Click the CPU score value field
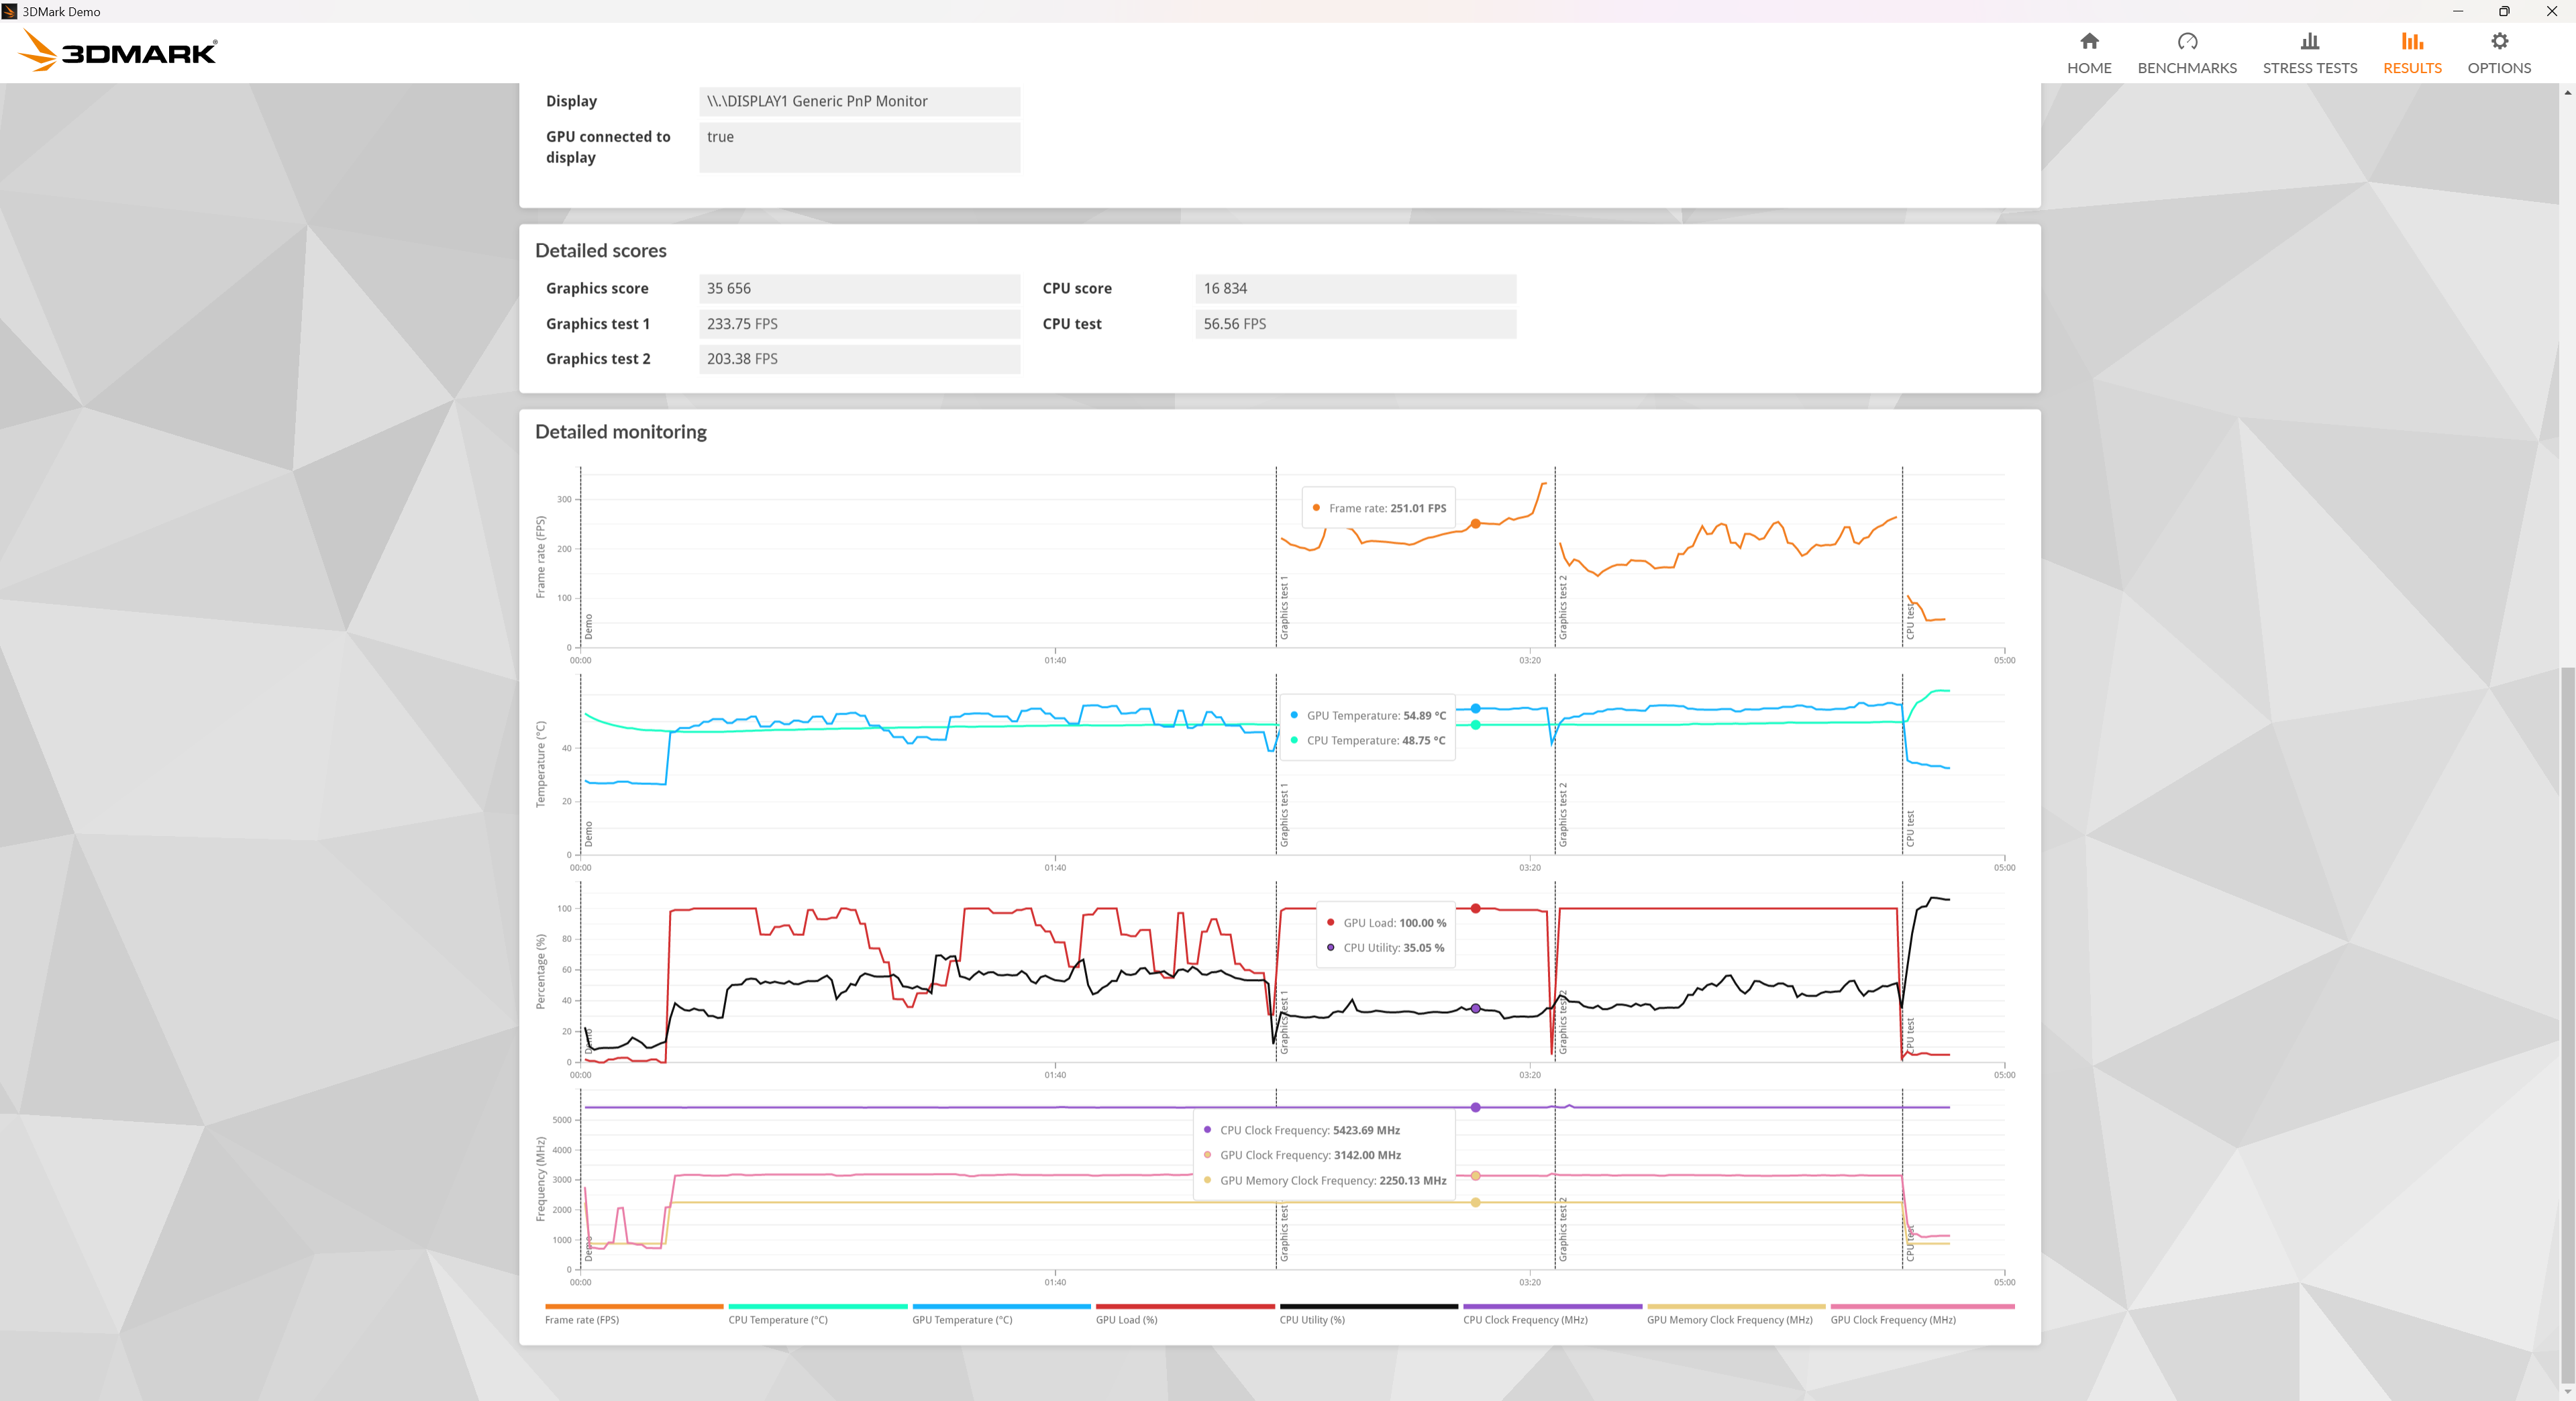2576x1401 pixels. 1355,288
